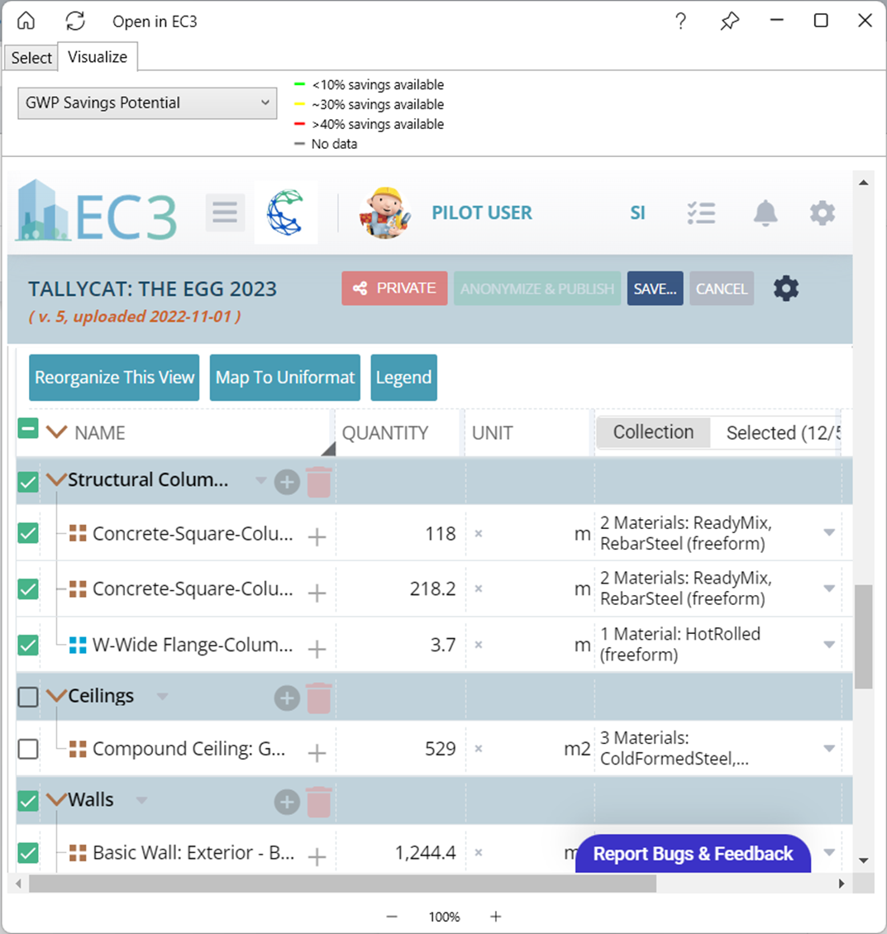Image resolution: width=887 pixels, height=934 pixels.
Task: Open the GWP Savings Potential dropdown
Action: [147, 103]
